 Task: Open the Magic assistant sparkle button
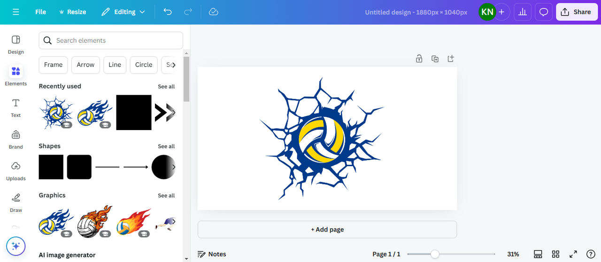point(16,246)
